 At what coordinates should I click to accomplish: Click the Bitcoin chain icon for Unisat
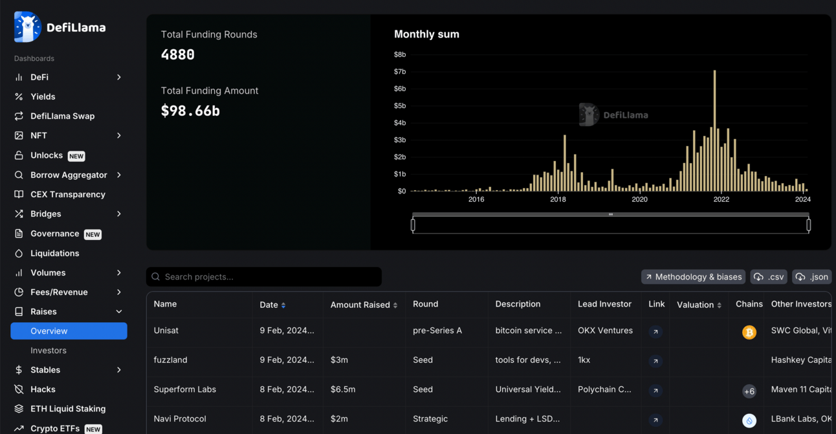pos(749,332)
